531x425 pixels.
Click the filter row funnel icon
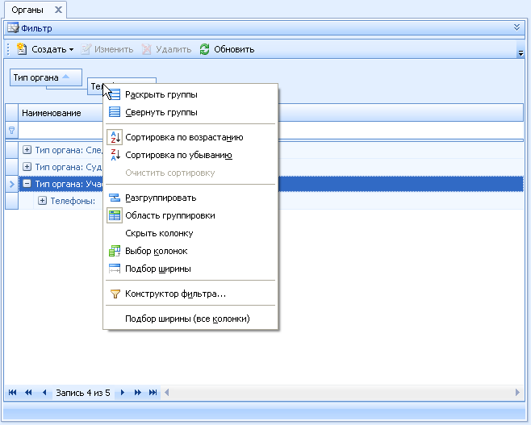pyautogui.click(x=11, y=130)
